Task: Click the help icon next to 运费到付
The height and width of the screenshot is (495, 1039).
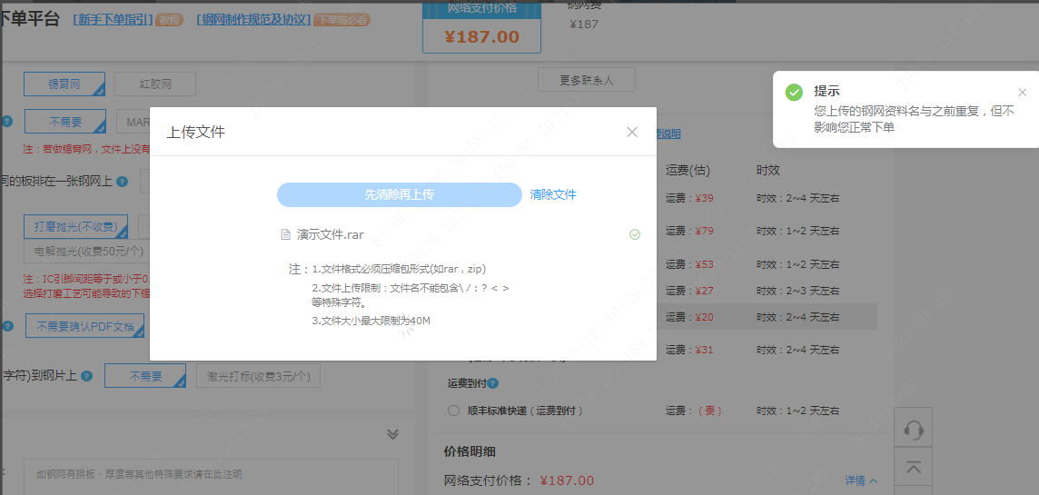Action: tap(493, 383)
